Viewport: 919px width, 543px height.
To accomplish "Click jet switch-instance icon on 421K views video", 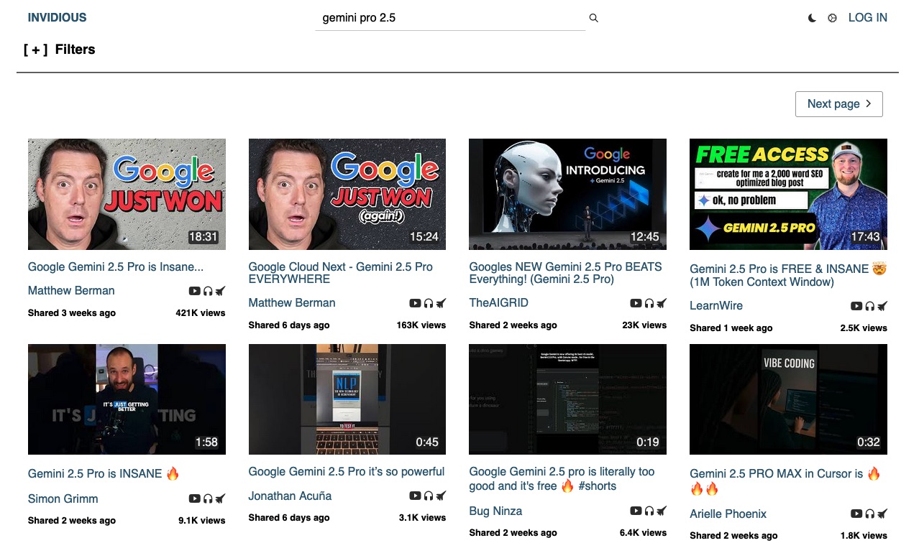I will [x=220, y=291].
